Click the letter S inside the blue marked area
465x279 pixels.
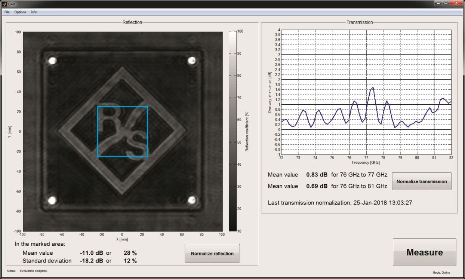136,142
